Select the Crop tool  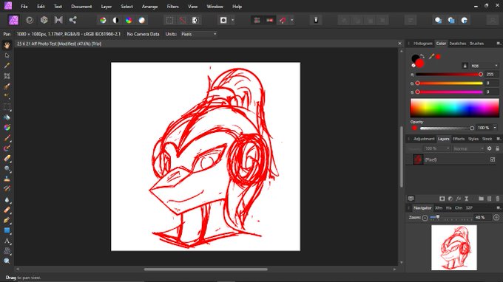7,76
